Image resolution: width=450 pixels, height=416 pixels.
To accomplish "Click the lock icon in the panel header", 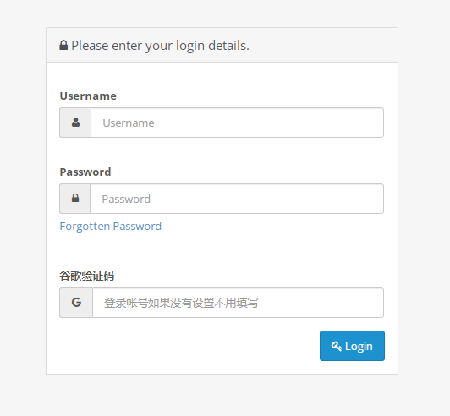I will (x=63, y=46).
